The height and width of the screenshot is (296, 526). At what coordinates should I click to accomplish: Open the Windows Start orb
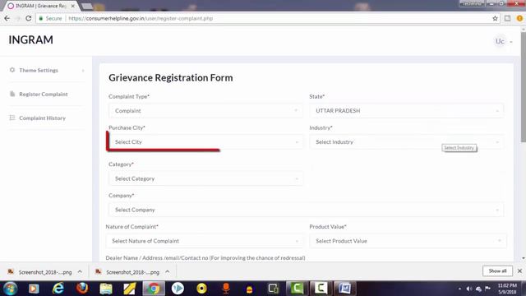[11, 289]
